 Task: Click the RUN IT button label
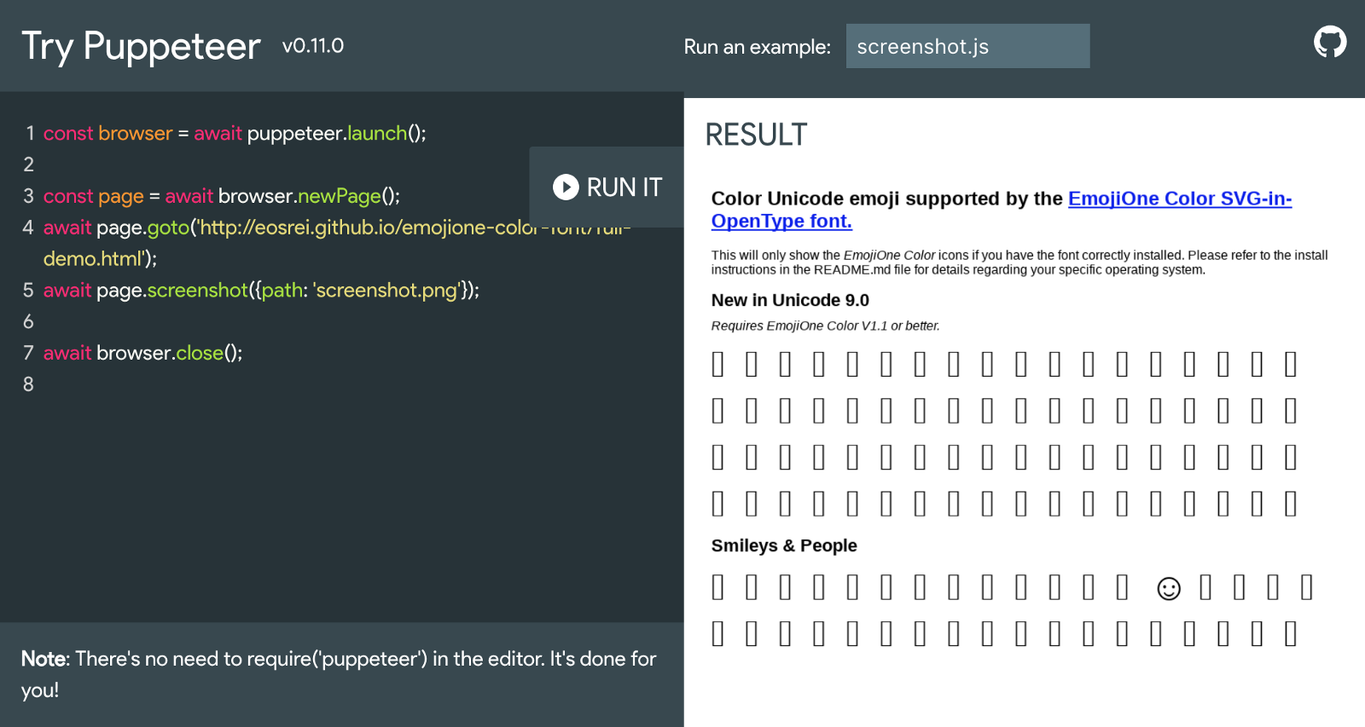coord(624,188)
